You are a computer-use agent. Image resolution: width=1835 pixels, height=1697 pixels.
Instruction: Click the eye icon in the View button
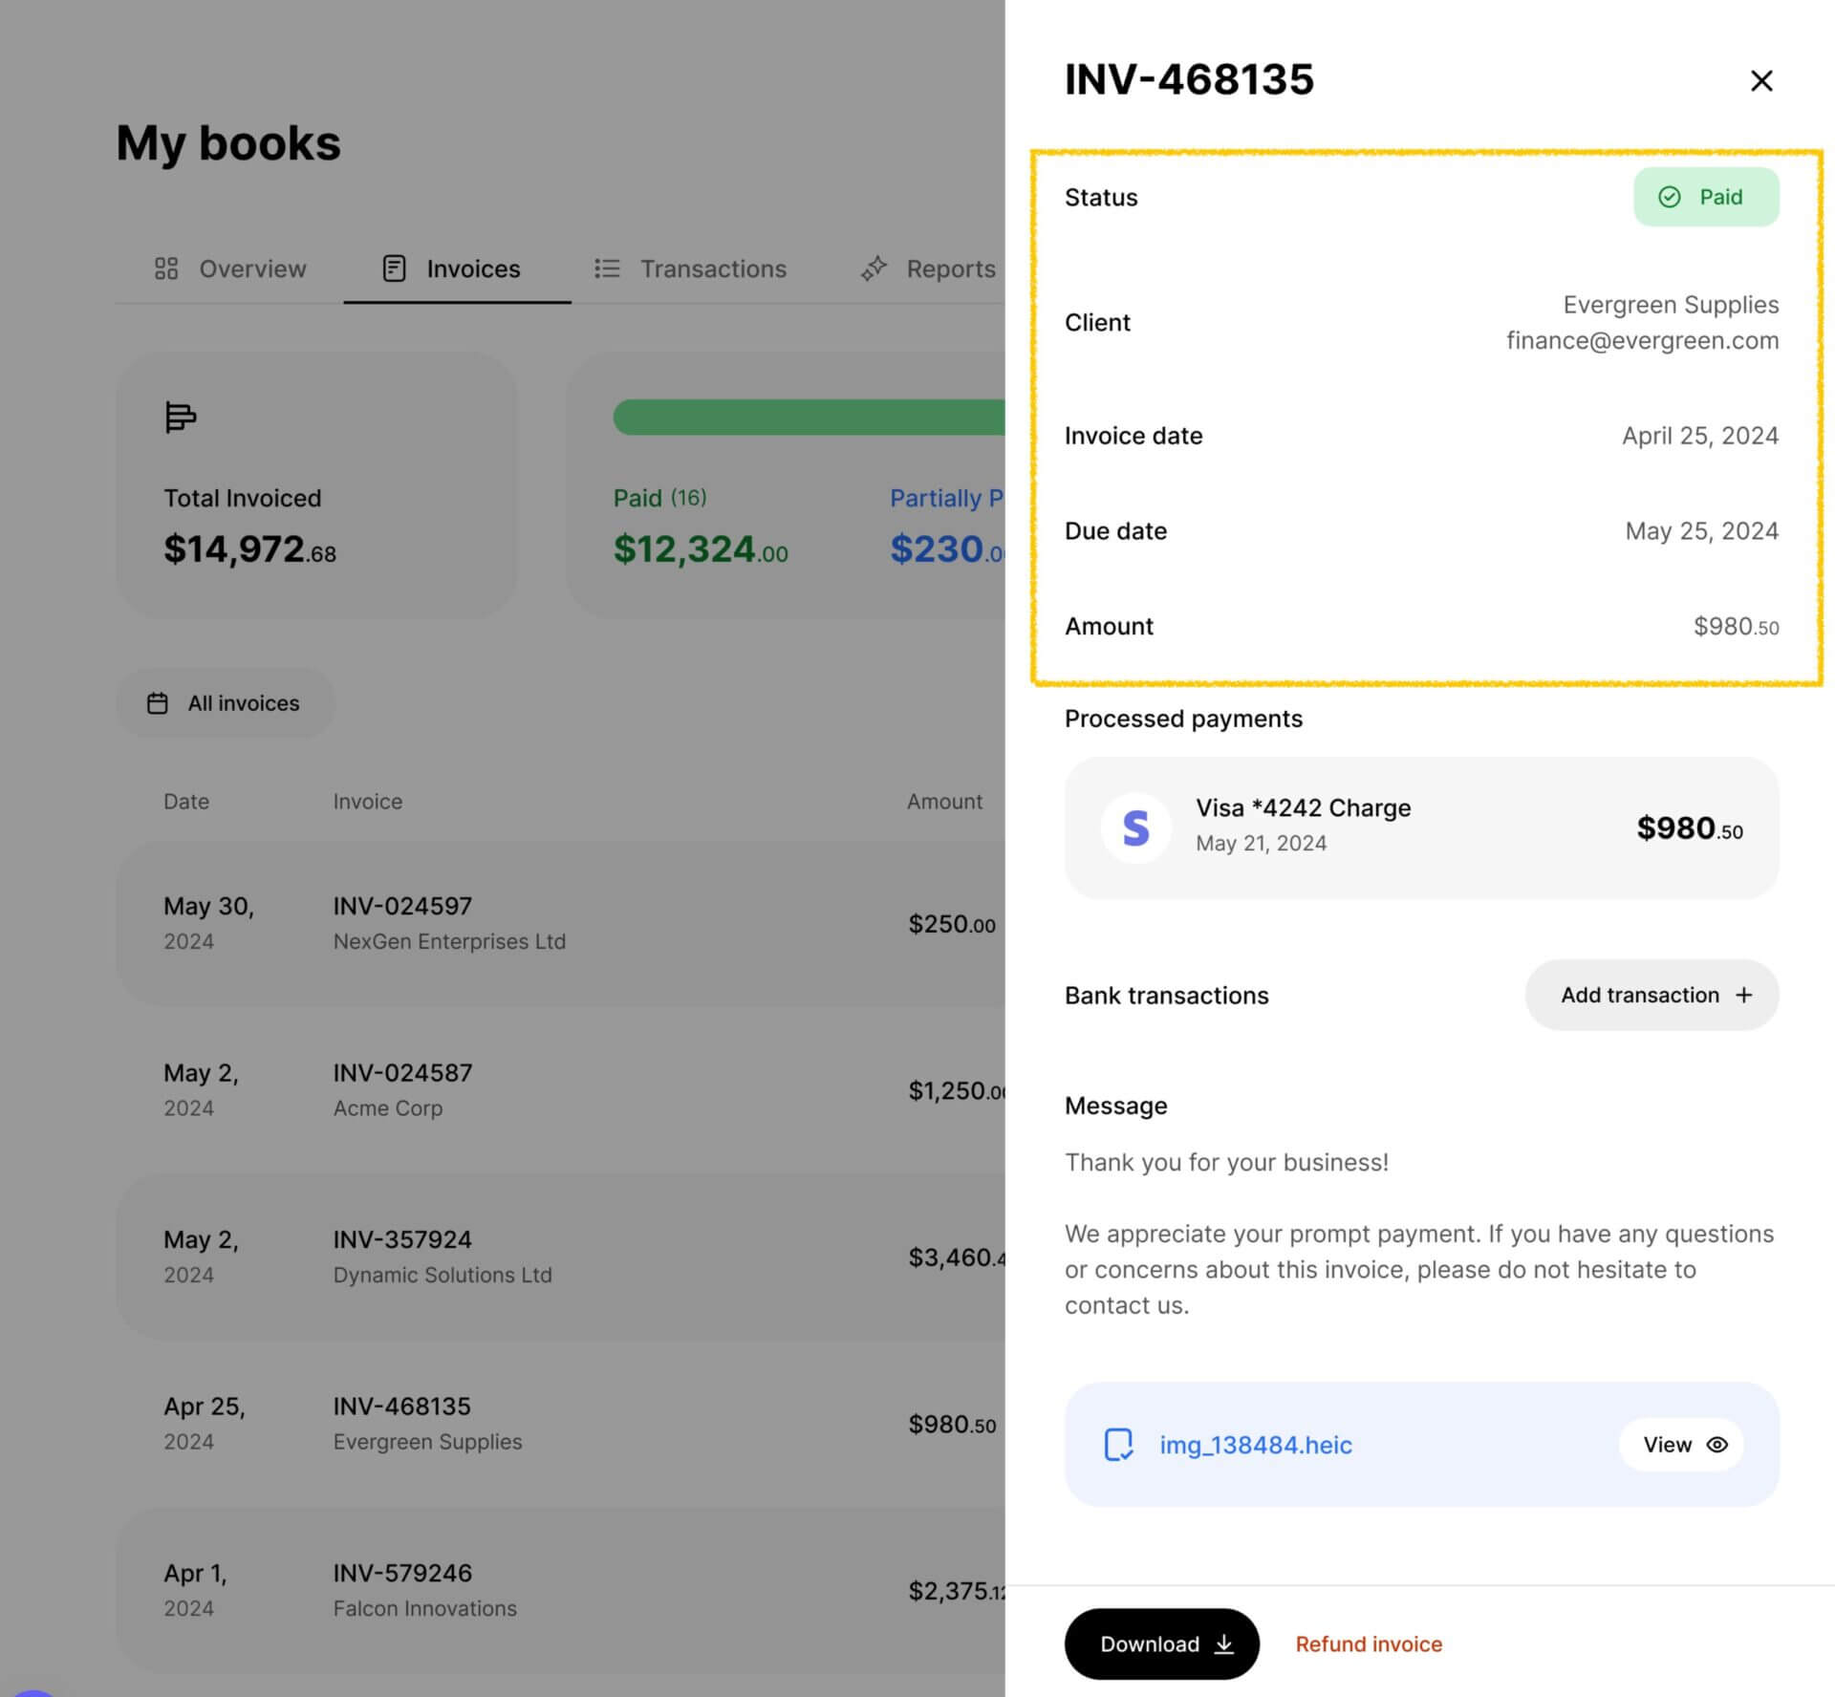pyautogui.click(x=1717, y=1445)
